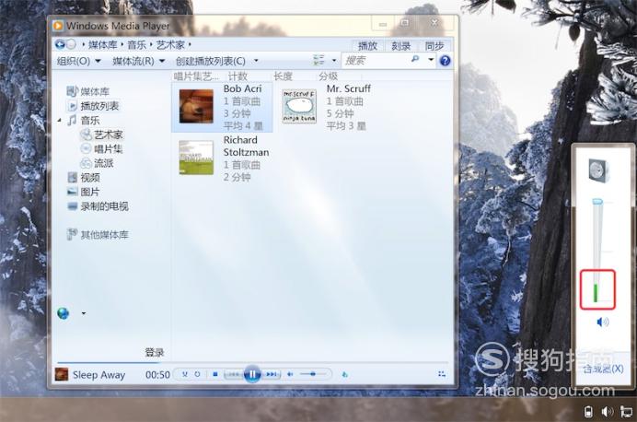Viewport: 637px width, 422px height.
Task: Select 音乐 in the navigation pane
Action: pyautogui.click(x=83, y=121)
